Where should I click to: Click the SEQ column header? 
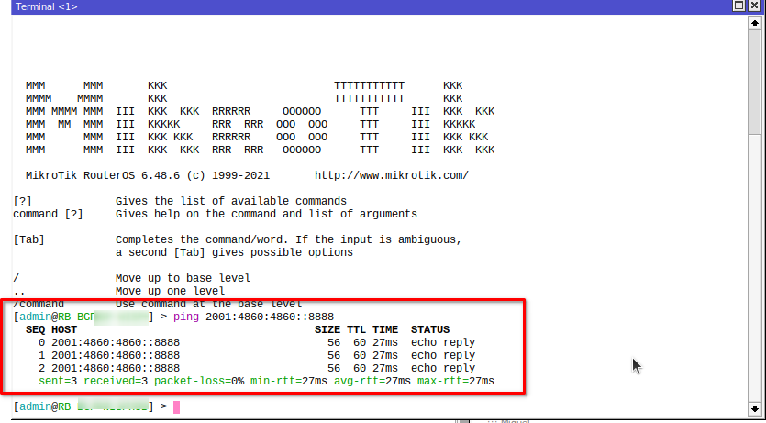pos(35,329)
